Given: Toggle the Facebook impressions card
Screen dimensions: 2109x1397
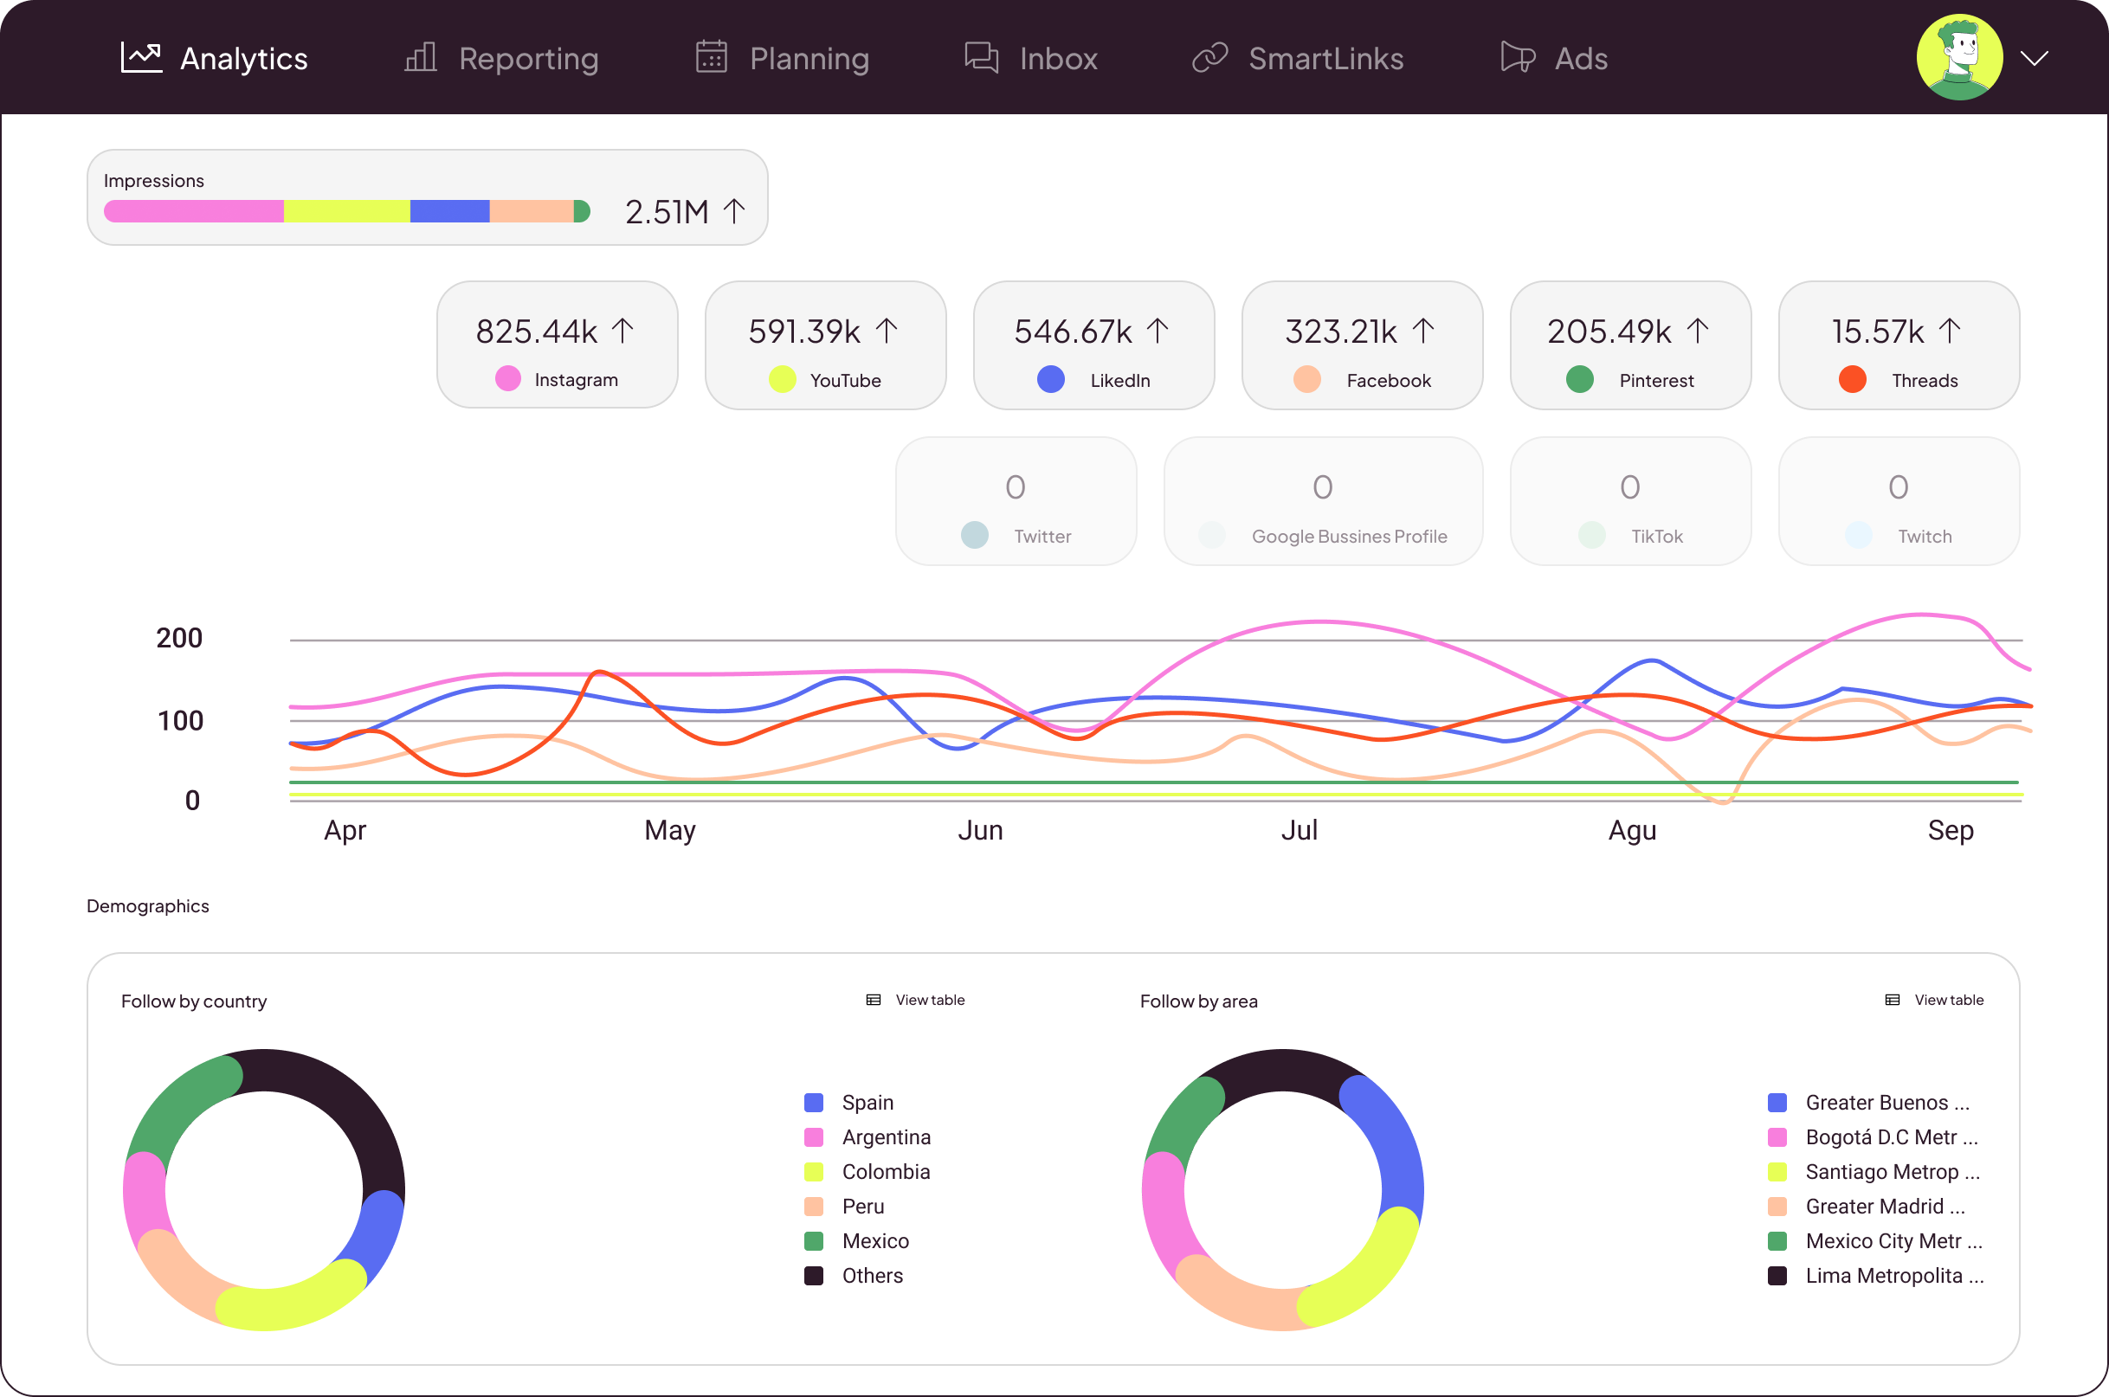Looking at the screenshot, I should point(1363,344).
